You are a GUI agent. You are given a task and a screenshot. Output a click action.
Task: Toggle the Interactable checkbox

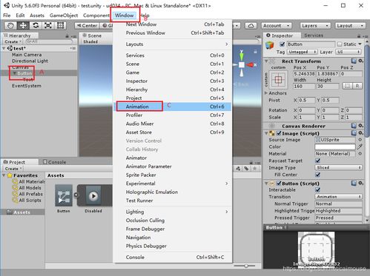click(x=318, y=189)
